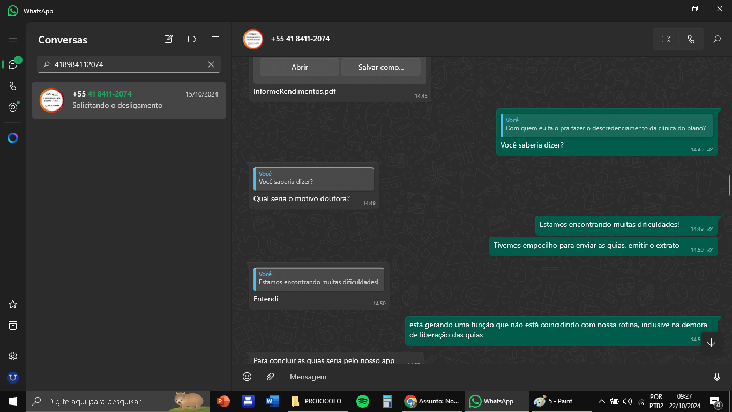
Task: Click quoted reply 'Com quem eu falo pra fazer...'
Action: [607, 124]
